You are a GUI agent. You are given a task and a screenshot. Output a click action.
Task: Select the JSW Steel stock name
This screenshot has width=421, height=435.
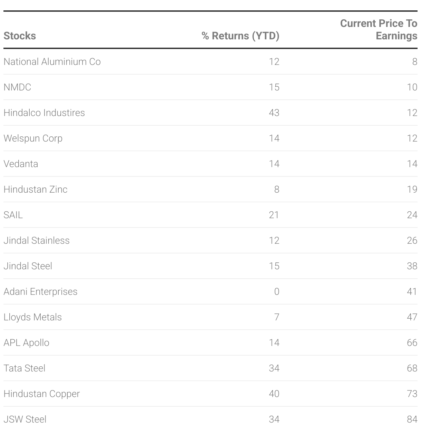(x=25, y=419)
